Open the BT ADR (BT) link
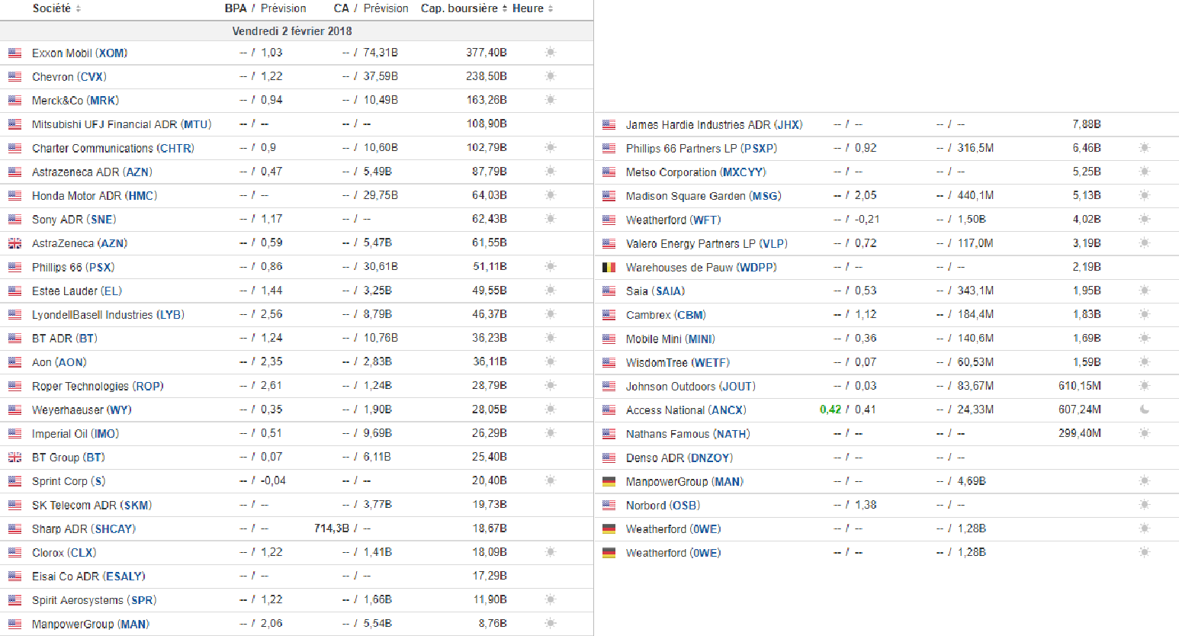 pyautogui.click(x=65, y=339)
